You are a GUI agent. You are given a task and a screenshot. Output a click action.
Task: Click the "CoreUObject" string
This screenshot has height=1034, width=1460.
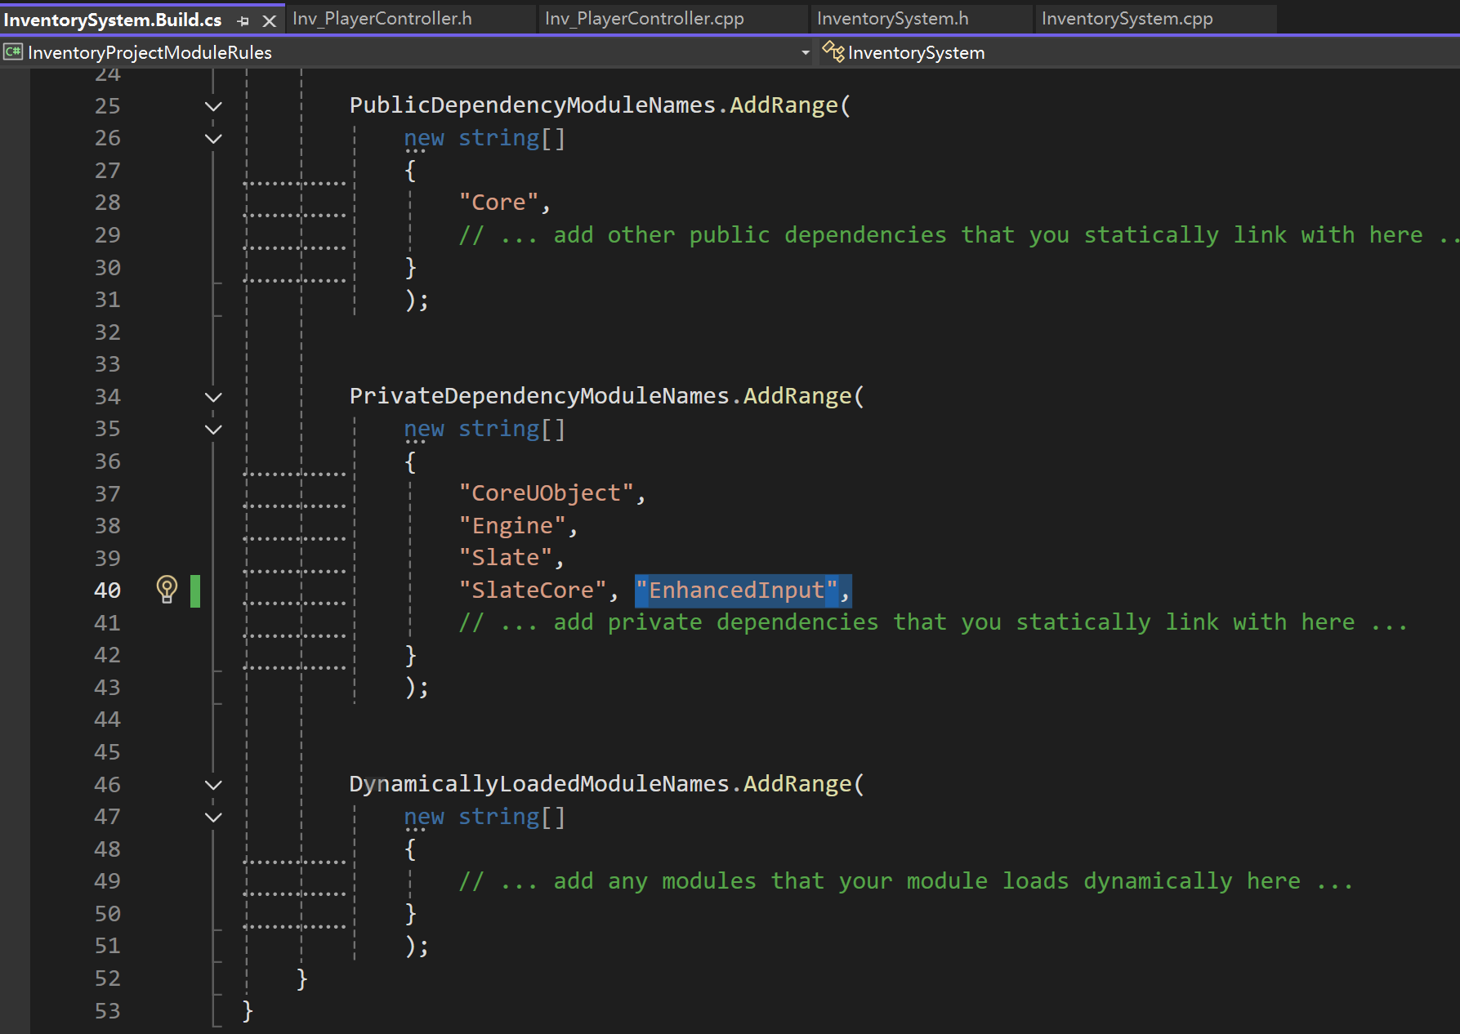click(546, 493)
